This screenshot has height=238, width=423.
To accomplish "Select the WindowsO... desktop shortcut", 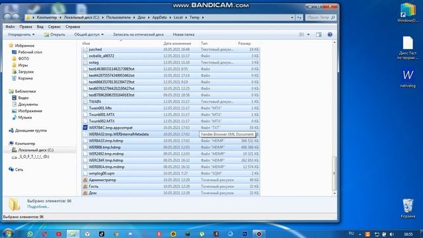I will (408, 13).
